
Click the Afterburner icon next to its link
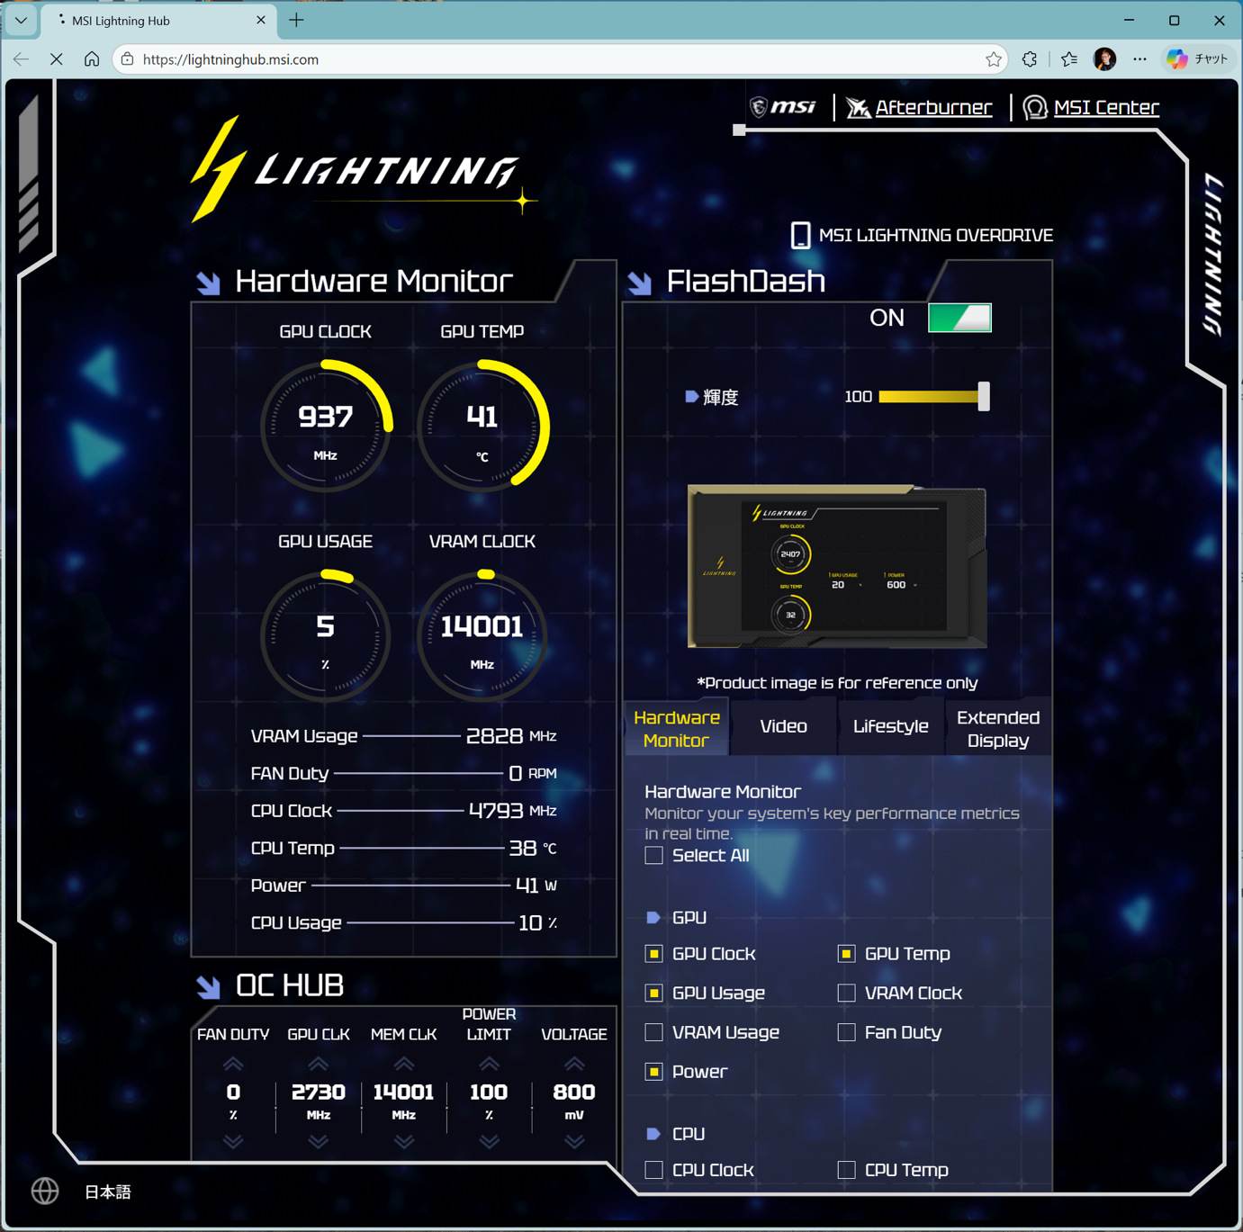[x=859, y=107]
